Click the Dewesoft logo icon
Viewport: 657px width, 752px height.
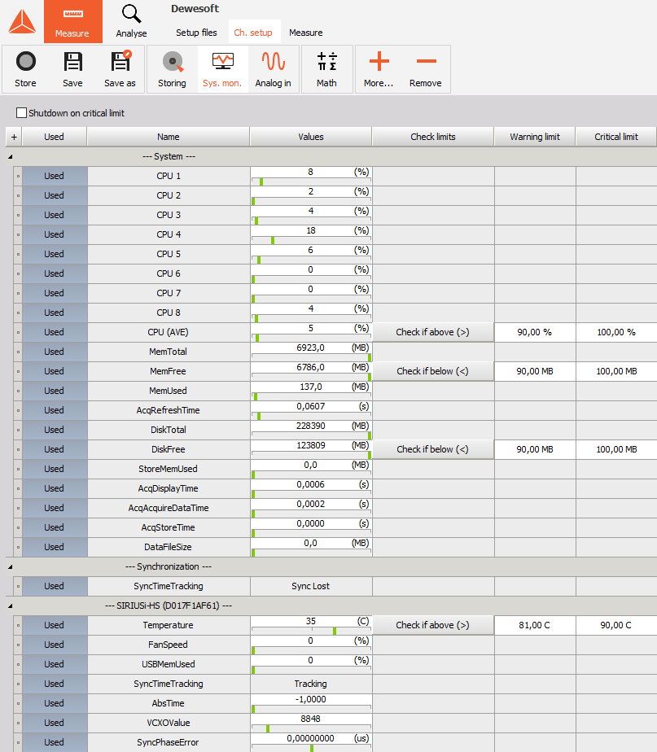click(x=22, y=22)
